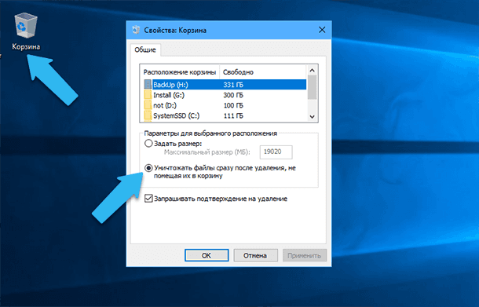
Task: Click the SystemSSD (C:) folder icon
Action: click(148, 115)
